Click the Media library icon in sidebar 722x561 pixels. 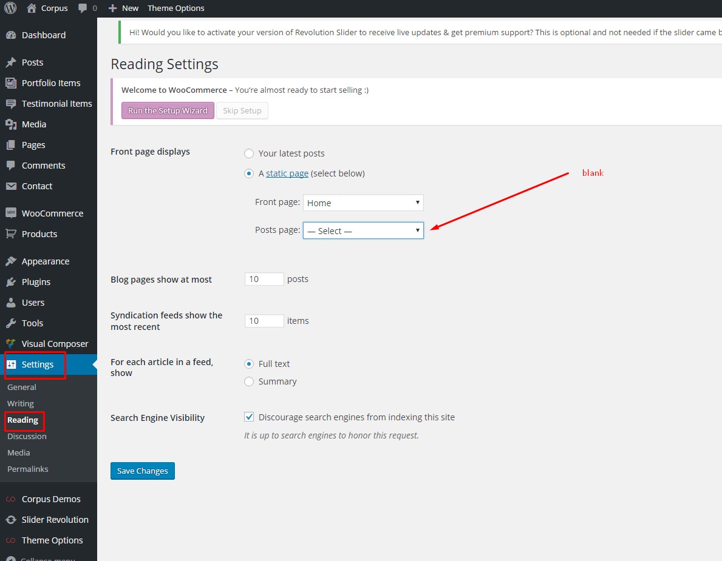point(11,124)
